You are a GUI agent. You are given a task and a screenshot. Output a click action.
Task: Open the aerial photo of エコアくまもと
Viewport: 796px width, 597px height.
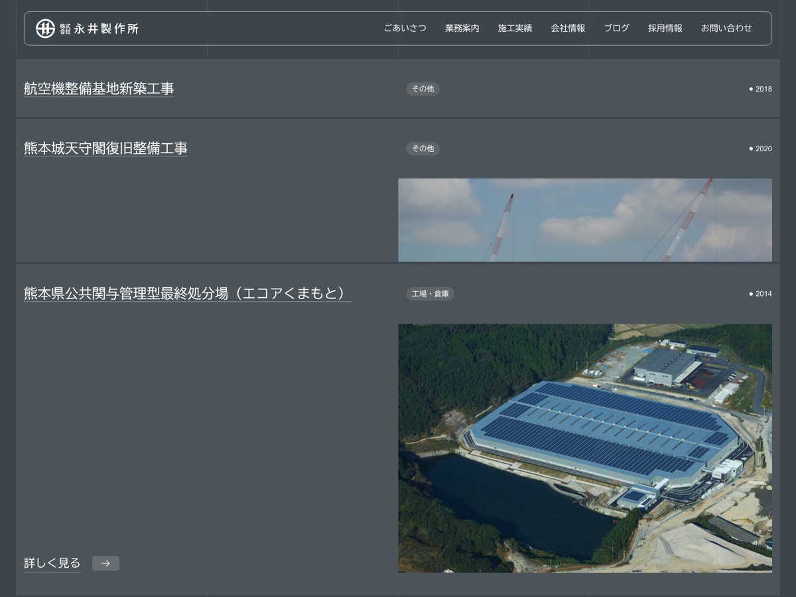[x=585, y=448]
